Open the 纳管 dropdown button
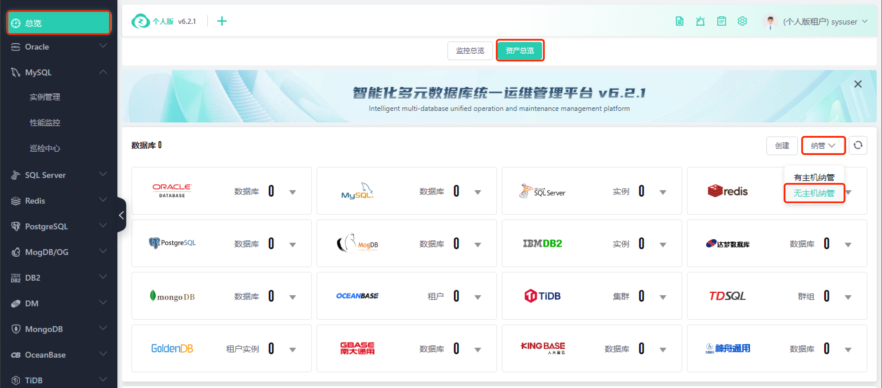The image size is (882, 388). click(x=823, y=145)
